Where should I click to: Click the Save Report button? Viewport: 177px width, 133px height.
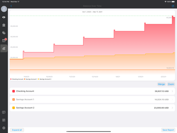(x=168, y=130)
